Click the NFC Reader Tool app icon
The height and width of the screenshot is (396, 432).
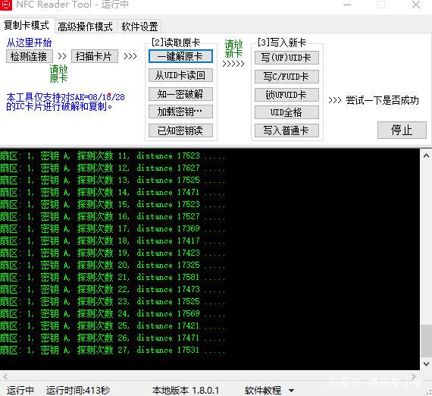pos(5,5)
